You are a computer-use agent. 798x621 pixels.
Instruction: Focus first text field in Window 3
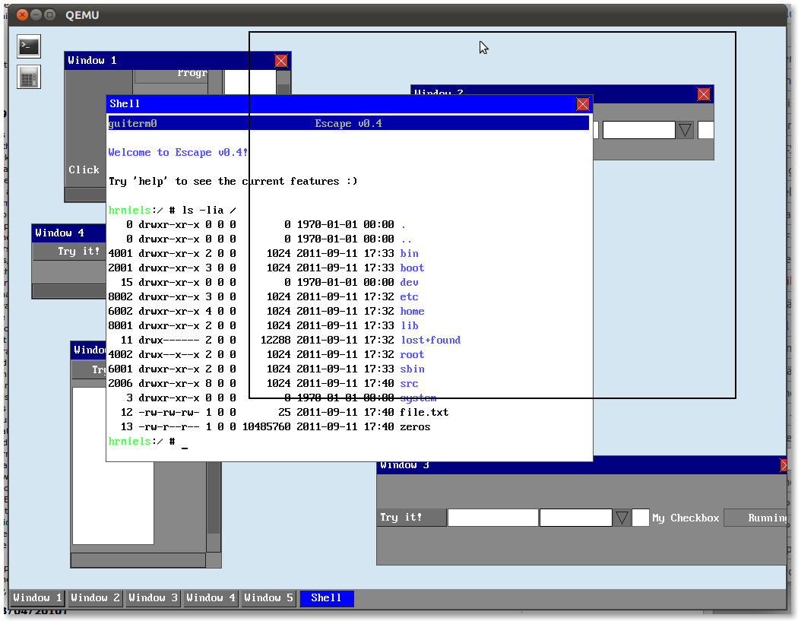[x=492, y=518]
